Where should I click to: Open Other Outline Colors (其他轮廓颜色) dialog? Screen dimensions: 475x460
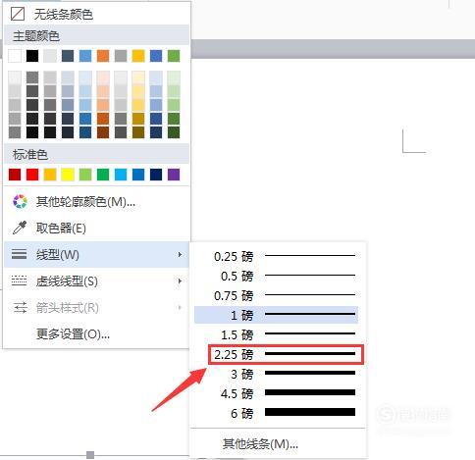coord(96,202)
